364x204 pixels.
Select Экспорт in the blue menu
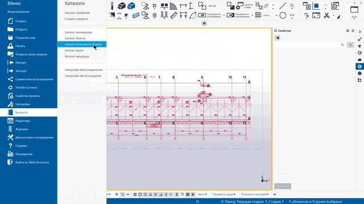pos(28,71)
